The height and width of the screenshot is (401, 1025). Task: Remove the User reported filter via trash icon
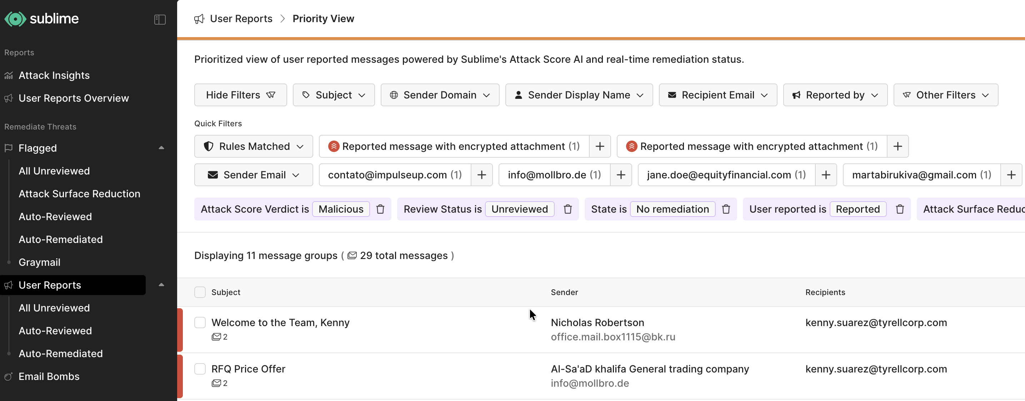(x=899, y=209)
